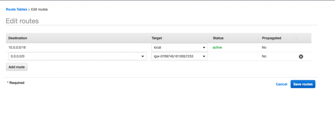Click Propagated No value for igw route
The height and width of the screenshot is (122, 335).
[264, 56]
